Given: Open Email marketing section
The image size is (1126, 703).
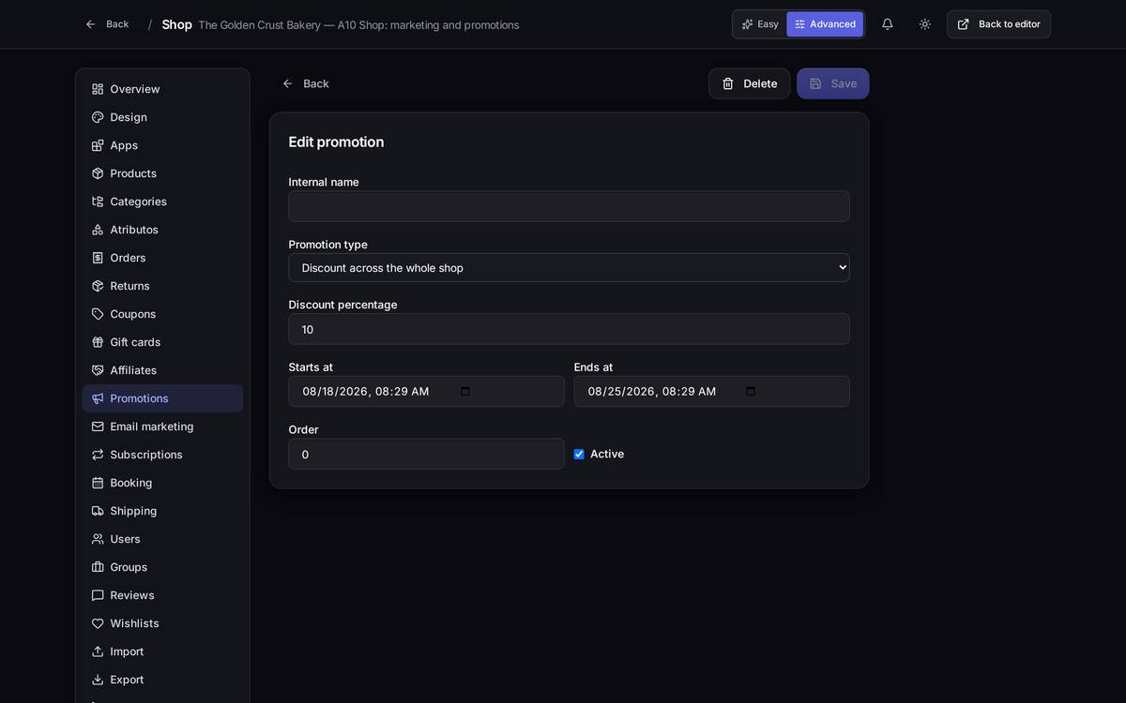Looking at the screenshot, I should coord(162,426).
